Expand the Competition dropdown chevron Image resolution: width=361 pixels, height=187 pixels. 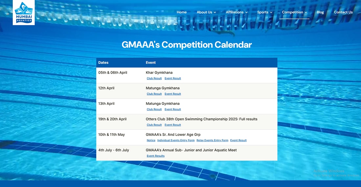pyautogui.click(x=306, y=12)
